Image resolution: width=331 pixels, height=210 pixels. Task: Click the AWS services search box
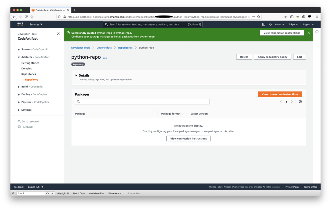(153, 24)
